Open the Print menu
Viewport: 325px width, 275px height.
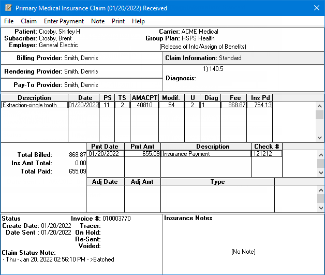point(118,21)
